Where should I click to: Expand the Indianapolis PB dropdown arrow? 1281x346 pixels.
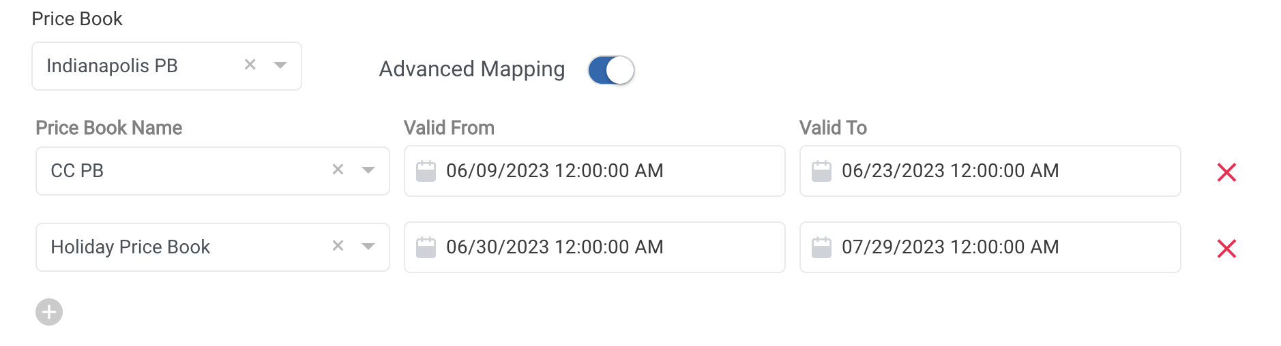(x=280, y=65)
